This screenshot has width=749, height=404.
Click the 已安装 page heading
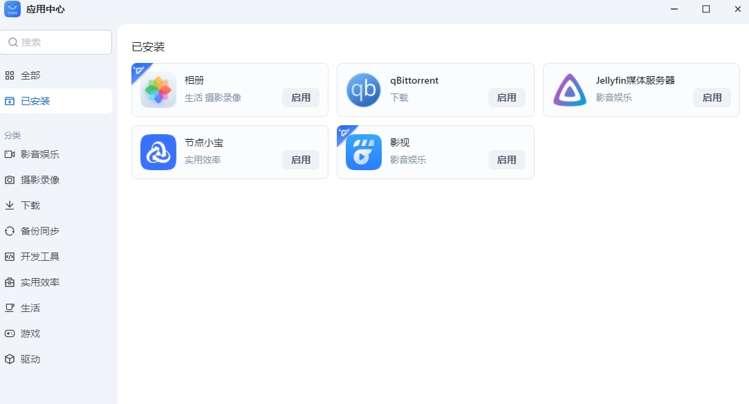point(148,47)
